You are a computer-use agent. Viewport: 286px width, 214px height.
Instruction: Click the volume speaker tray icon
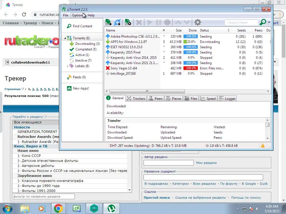258,209
